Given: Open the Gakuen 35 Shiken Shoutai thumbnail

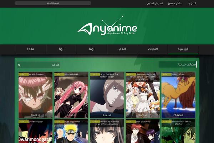Looking at the screenshot, I should click(178, 131).
